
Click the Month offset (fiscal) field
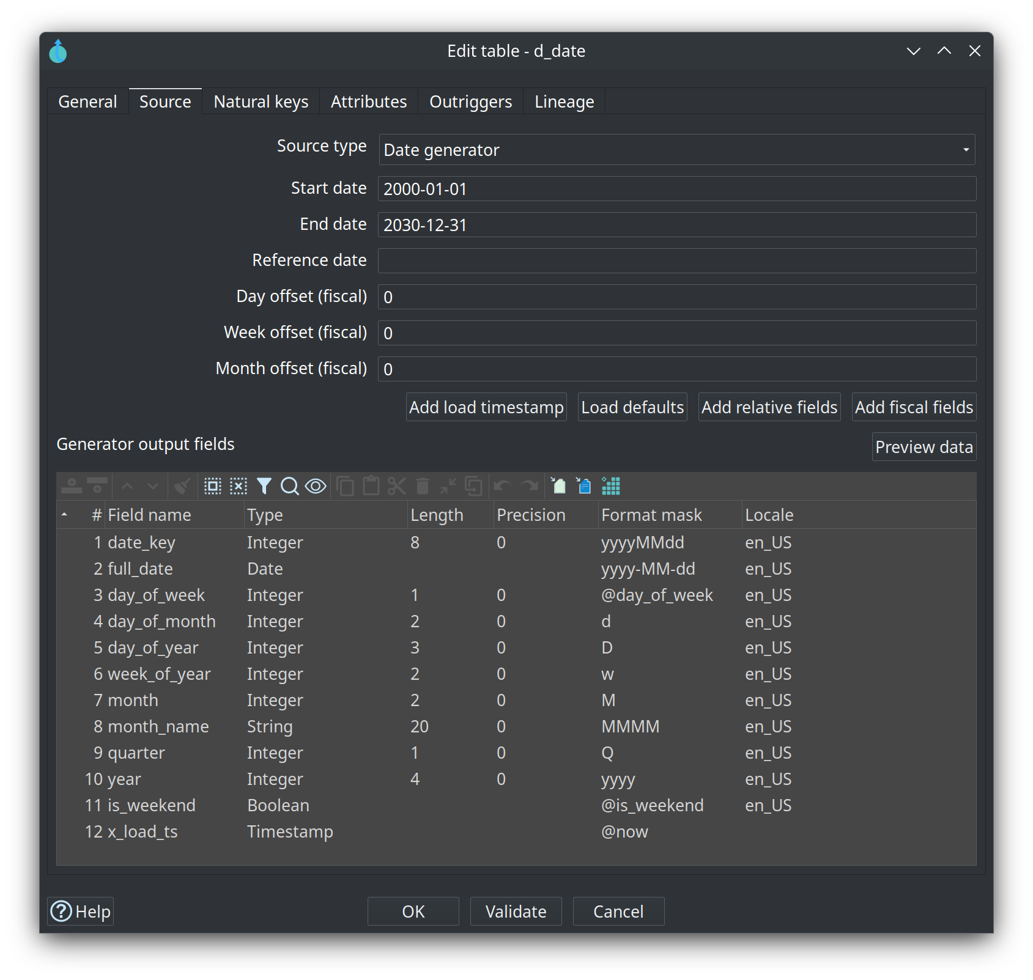(x=677, y=369)
